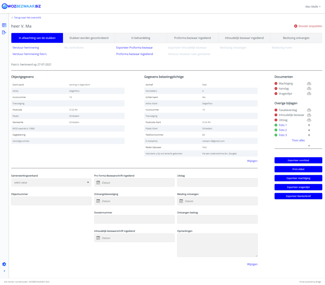Add a new attachment with the plus icon

pyautogui.click(x=309, y=146)
